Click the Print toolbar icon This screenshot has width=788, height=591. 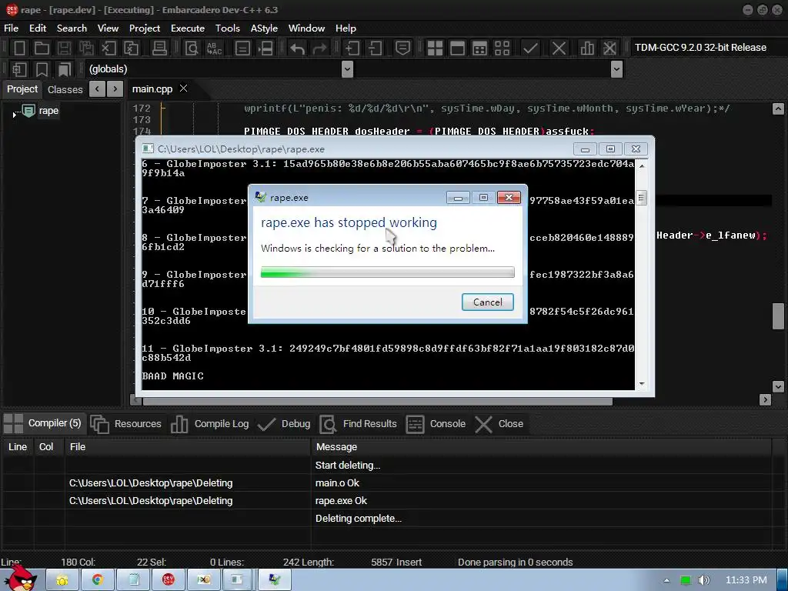159,48
